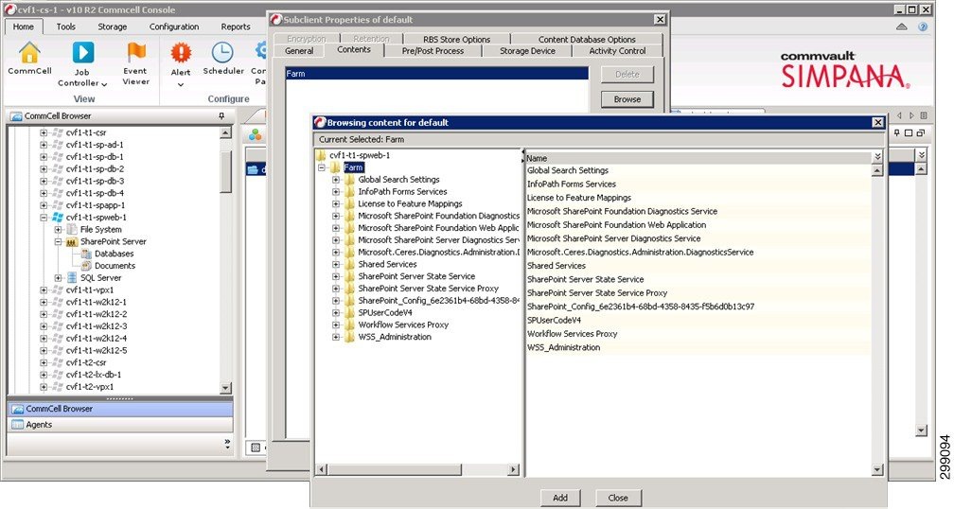Image resolution: width=954 pixels, height=509 pixels.
Task: Click the SPUserCodeV4 folder icon in tree
Action: (x=350, y=312)
